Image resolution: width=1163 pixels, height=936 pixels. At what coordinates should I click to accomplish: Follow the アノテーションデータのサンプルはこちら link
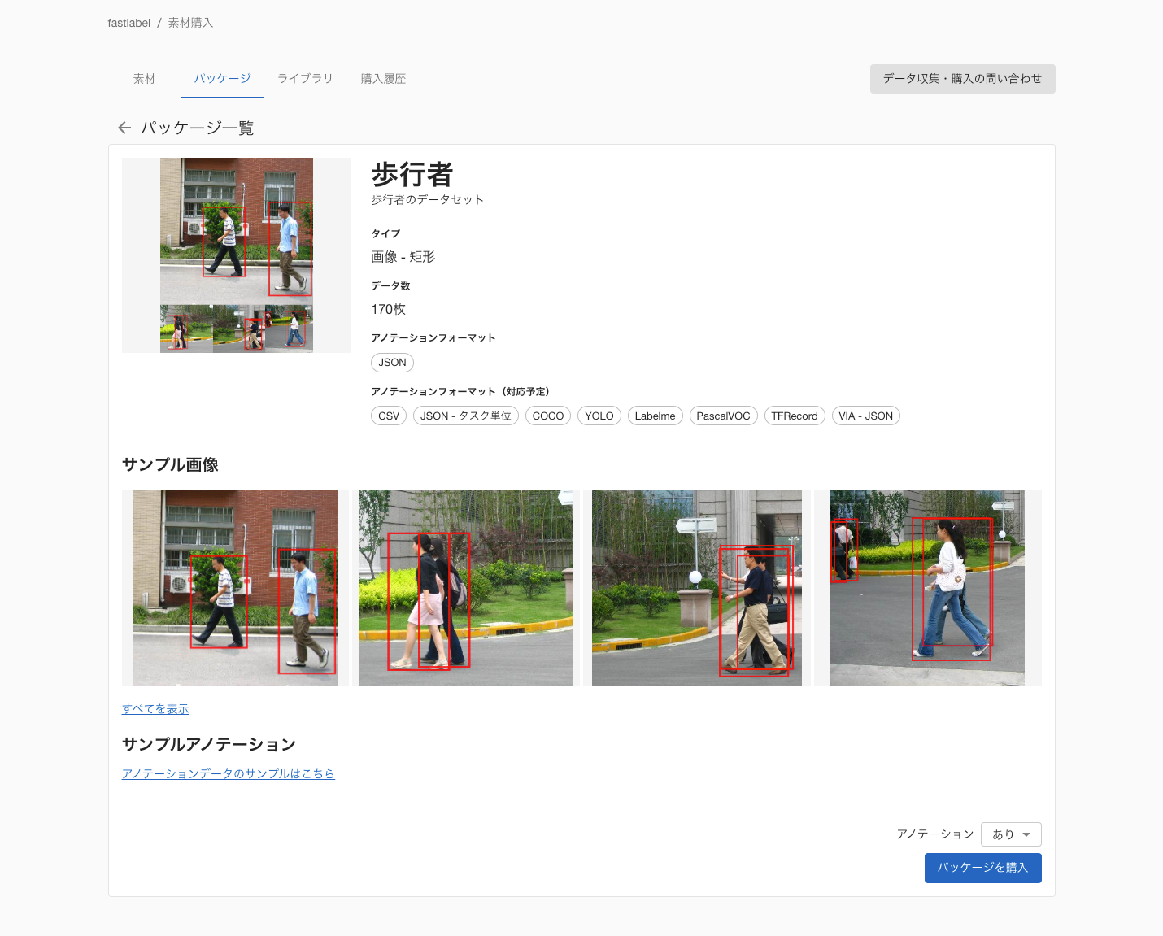229,773
